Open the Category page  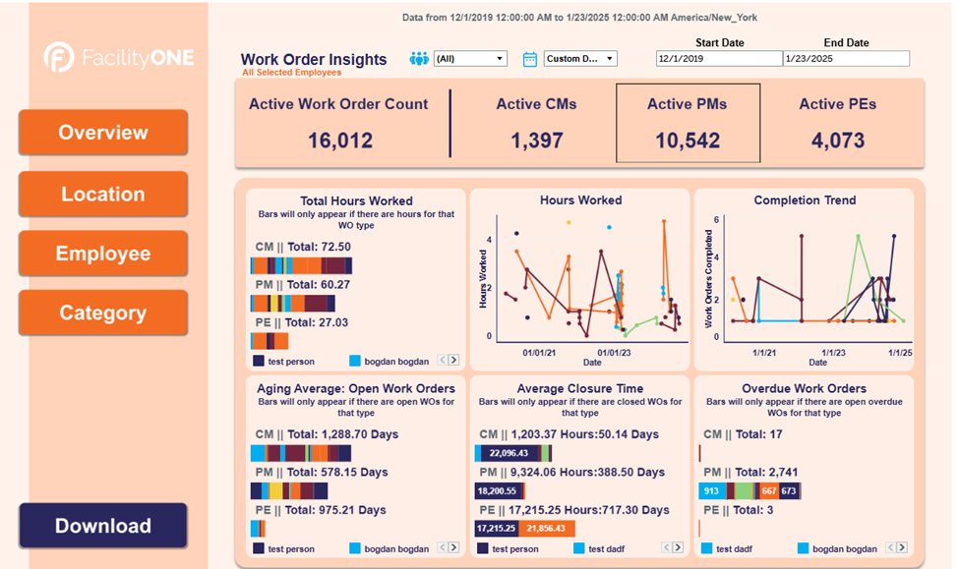102,313
